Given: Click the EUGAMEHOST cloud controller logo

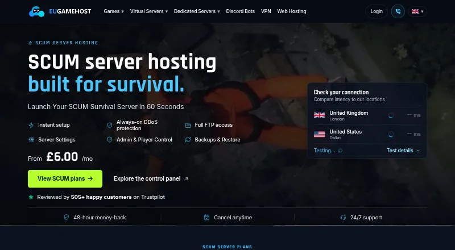Looking at the screenshot, I should coord(36,11).
